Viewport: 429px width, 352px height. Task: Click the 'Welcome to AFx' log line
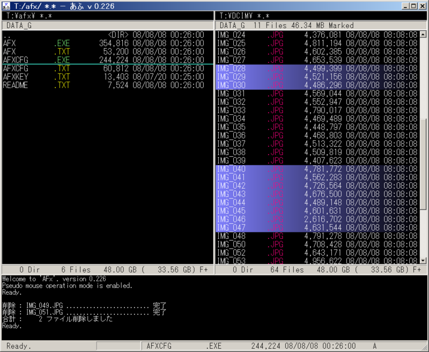[54, 279]
